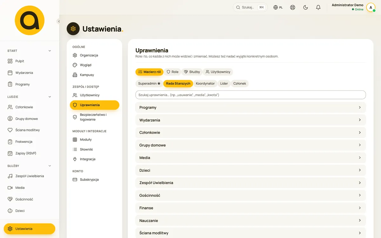Image resolution: width=381 pixels, height=238 pixels.
Task: Expand the Grupy domowe permissions row
Action: coord(251,145)
